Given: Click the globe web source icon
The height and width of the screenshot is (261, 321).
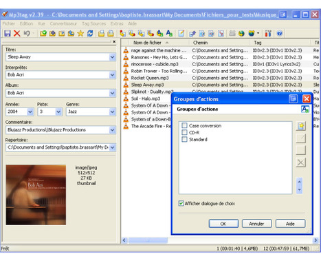Looking at the screenshot, I should [x=241, y=33].
